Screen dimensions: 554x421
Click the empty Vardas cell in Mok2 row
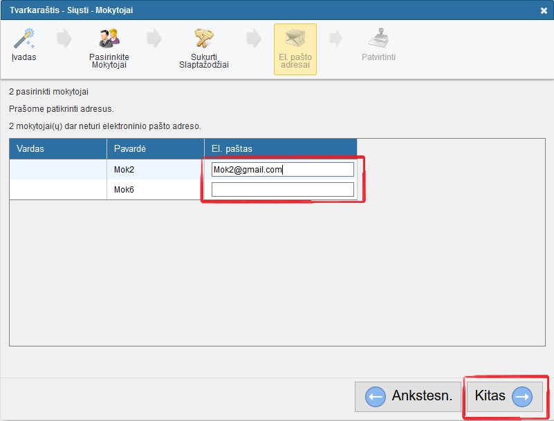coord(57,170)
